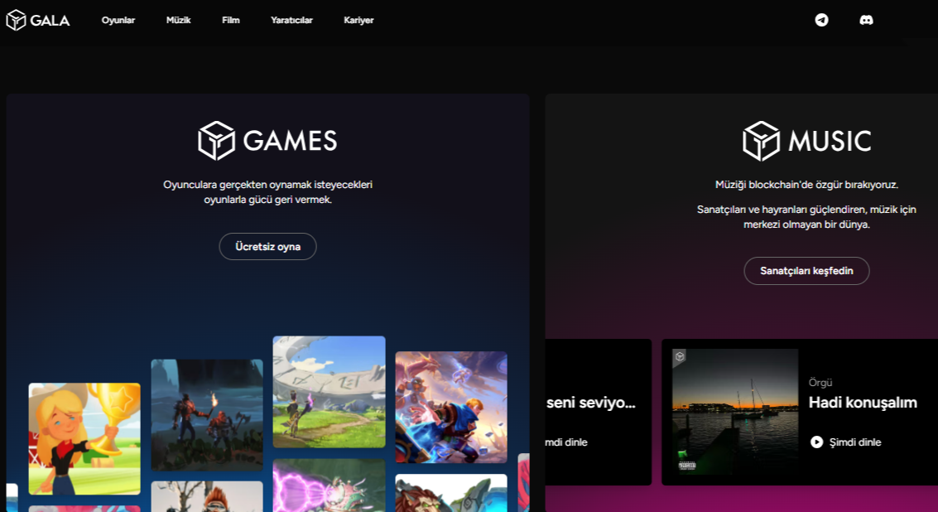This screenshot has height=512, width=938.
Task: Open the Müzik menu
Action: pos(178,21)
